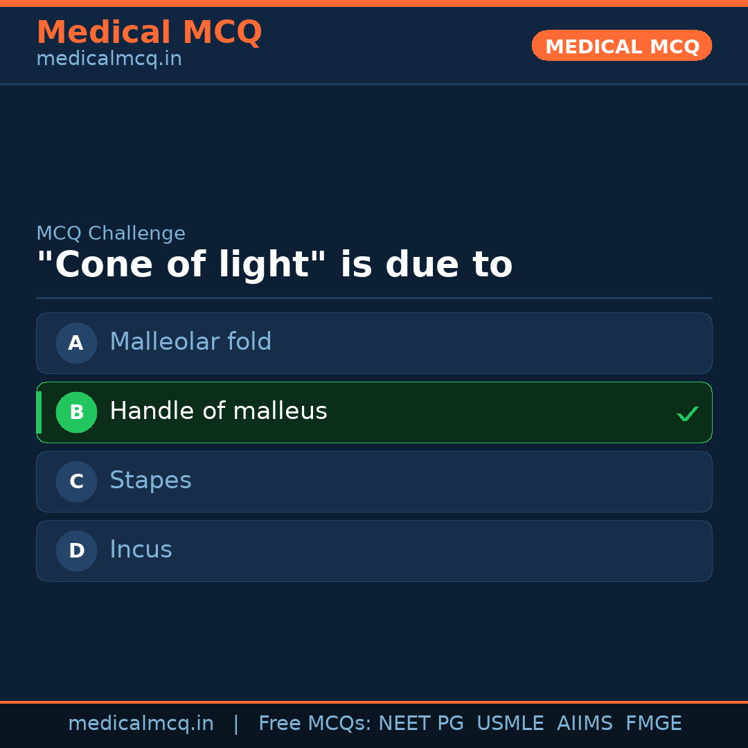The width and height of the screenshot is (748, 748).
Task: Click the Medical MCQ logo text
Action: pyautogui.click(x=149, y=32)
